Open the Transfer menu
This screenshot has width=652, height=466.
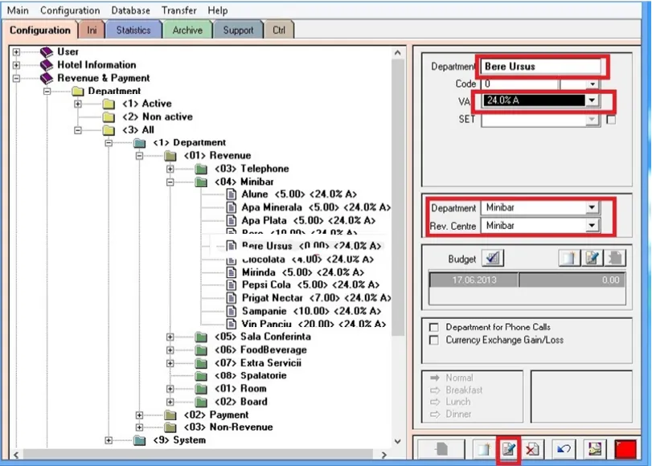click(178, 10)
